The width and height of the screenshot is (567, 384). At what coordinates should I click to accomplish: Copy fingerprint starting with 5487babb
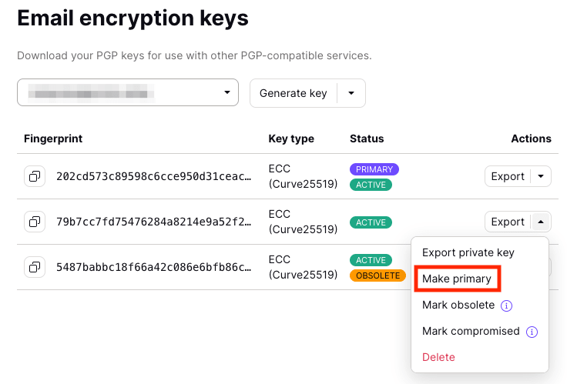35,267
